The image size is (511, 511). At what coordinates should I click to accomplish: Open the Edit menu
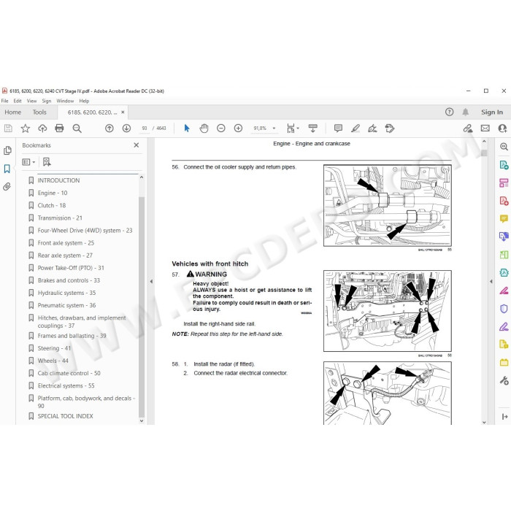click(x=18, y=101)
